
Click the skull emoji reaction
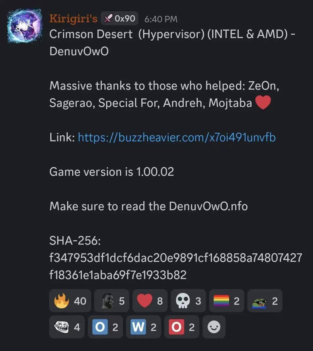(188, 301)
